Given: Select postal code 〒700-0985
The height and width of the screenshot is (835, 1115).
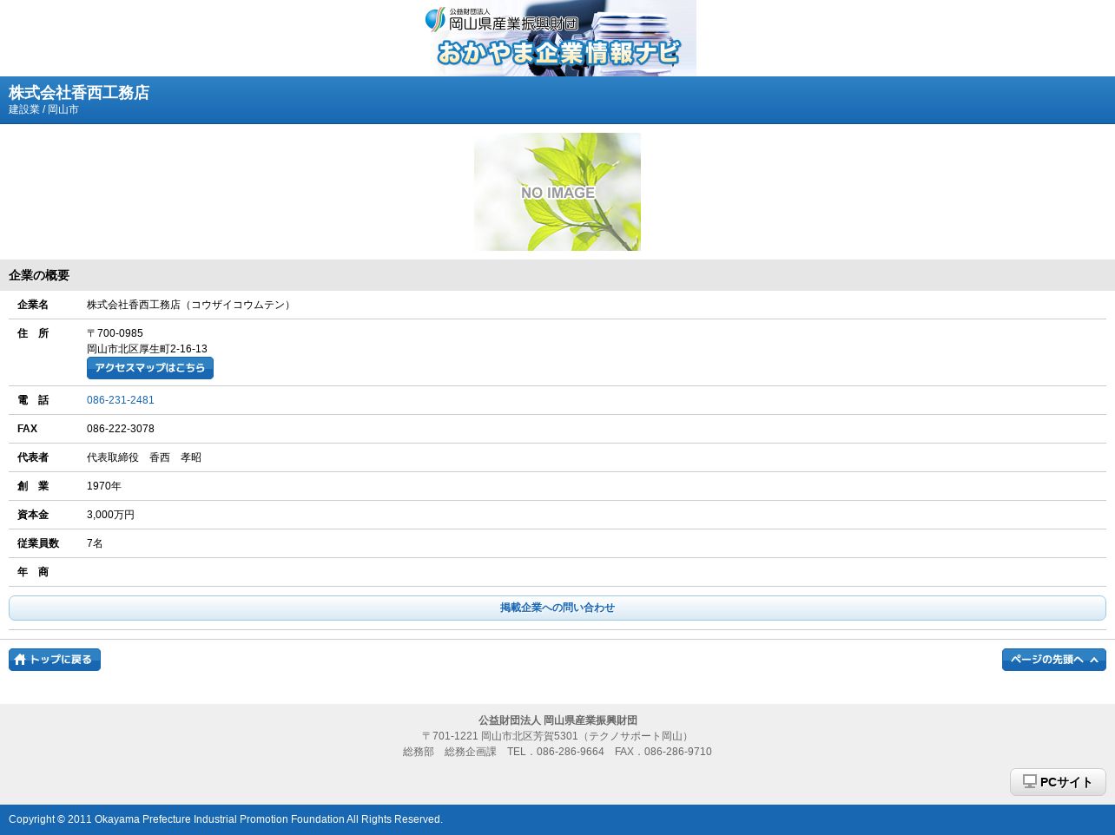Looking at the screenshot, I should [115, 333].
